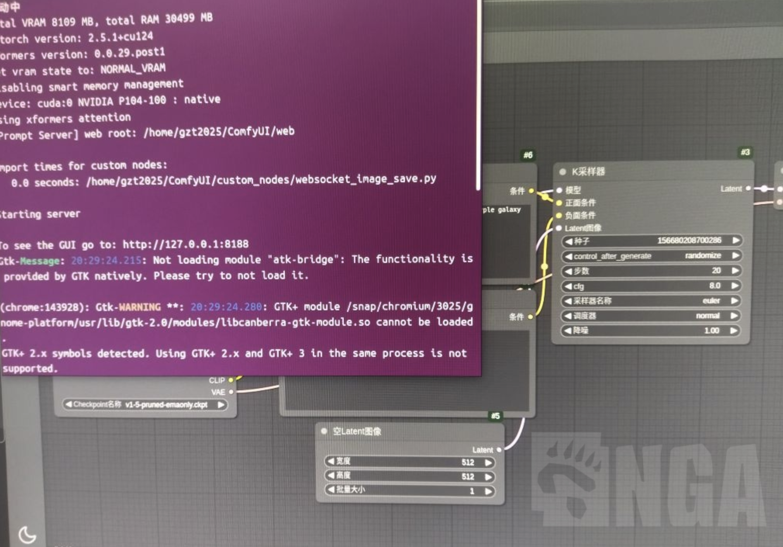This screenshot has height=547, width=783.
Task: Click the 步数 value 20
Action: 716,270
